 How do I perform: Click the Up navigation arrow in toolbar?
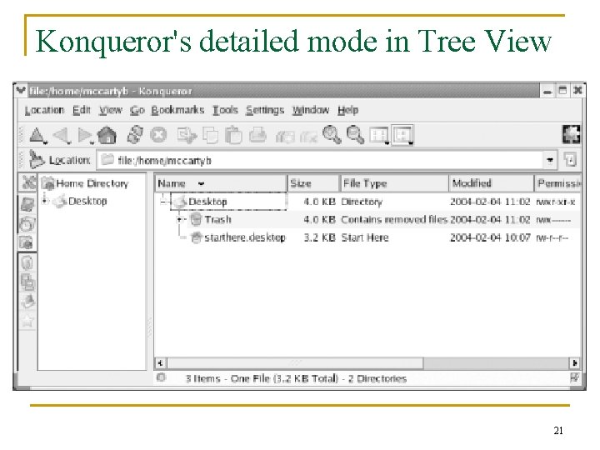(37, 135)
